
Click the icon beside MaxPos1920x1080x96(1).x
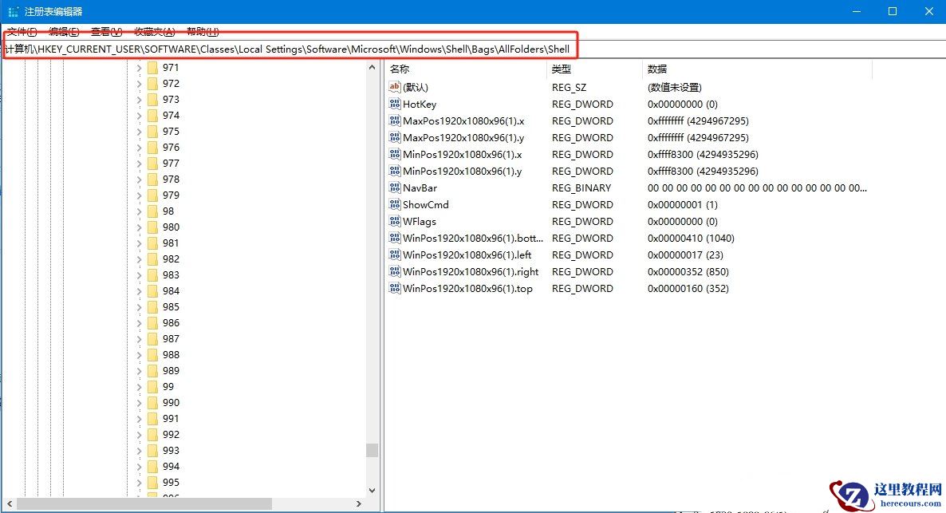pos(395,120)
